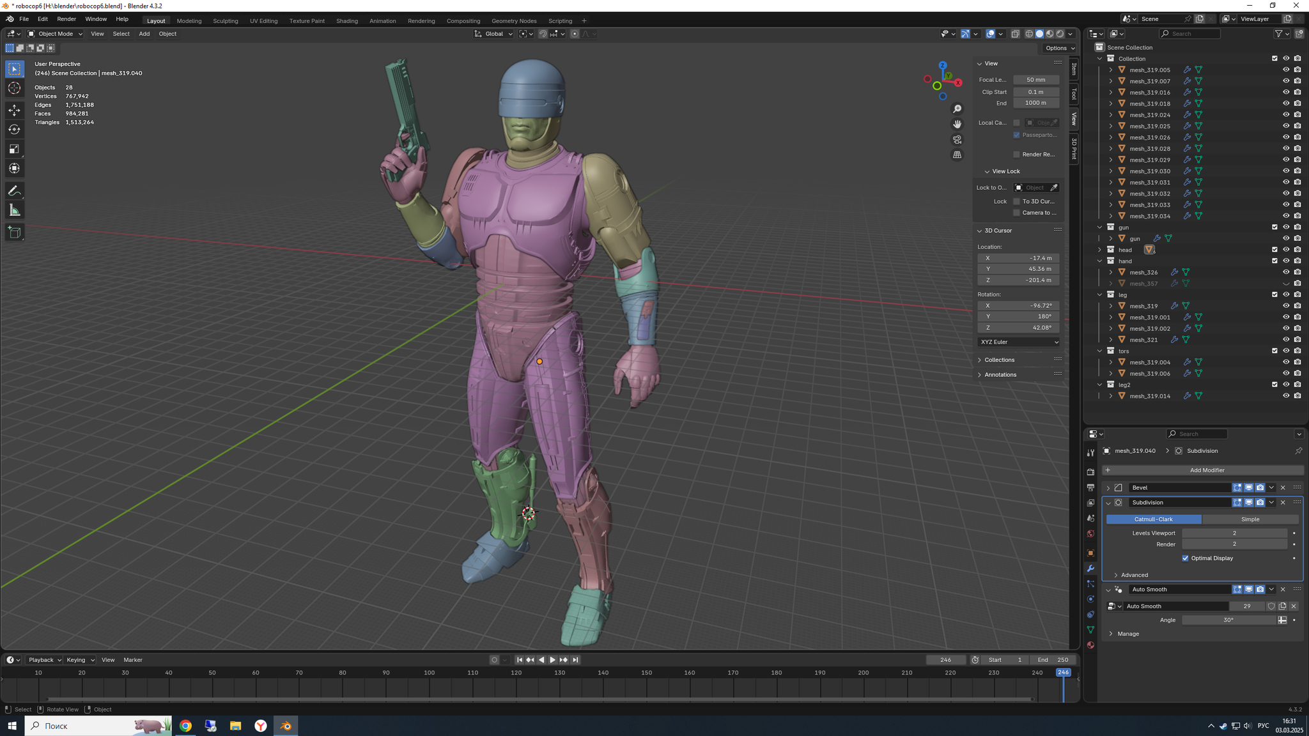Click the zoom magnifier viewport icon
Viewport: 1309px width, 736px height.
957,109
